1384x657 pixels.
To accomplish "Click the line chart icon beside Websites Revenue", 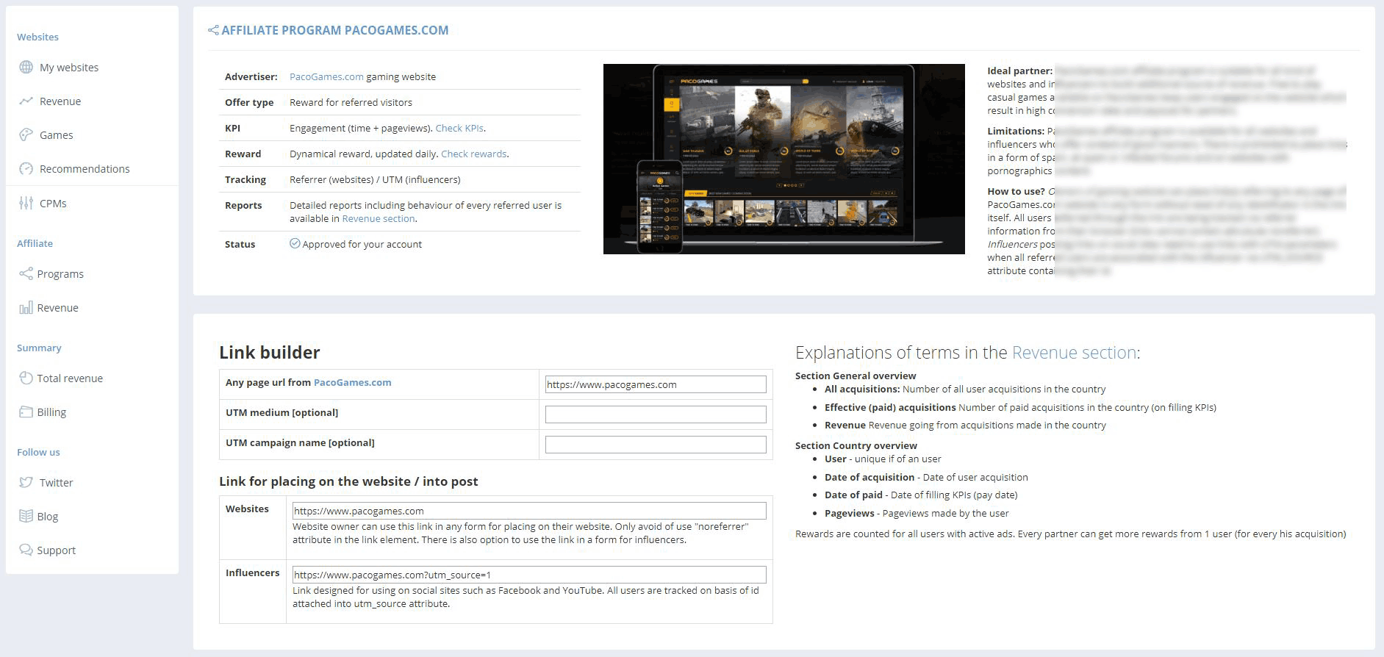I will pyautogui.click(x=26, y=101).
